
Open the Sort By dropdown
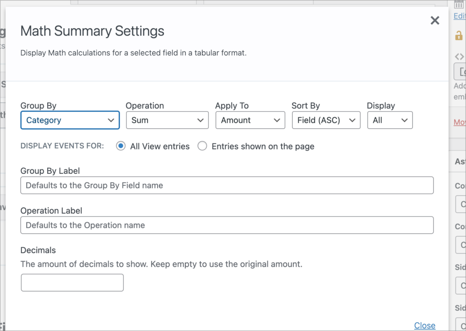pyautogui.click(x=326, y=120)
